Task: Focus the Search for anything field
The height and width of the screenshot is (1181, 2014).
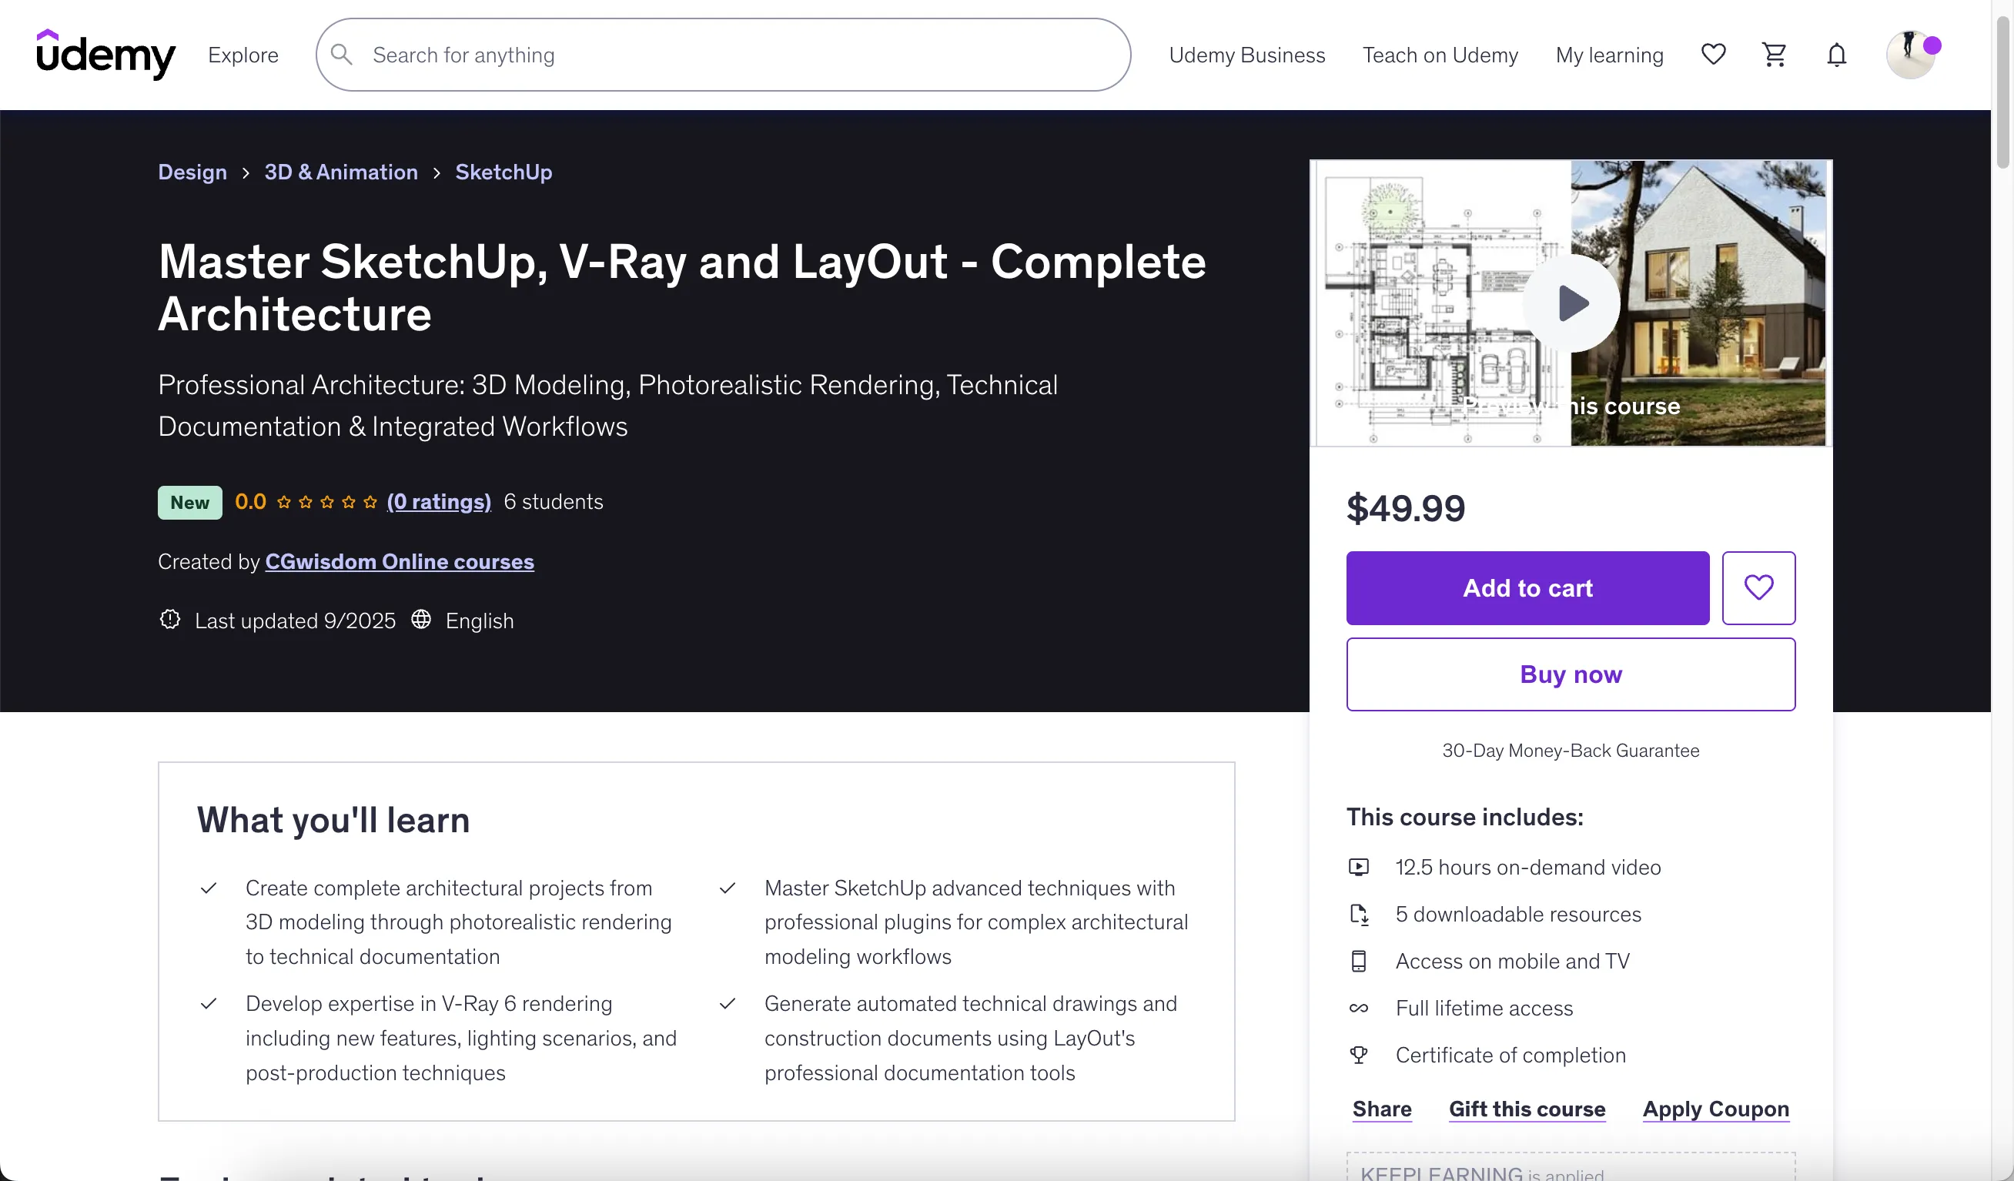Action: click(735, 55)
